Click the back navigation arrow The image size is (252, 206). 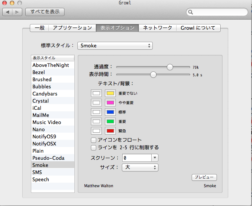coord(8,12)
